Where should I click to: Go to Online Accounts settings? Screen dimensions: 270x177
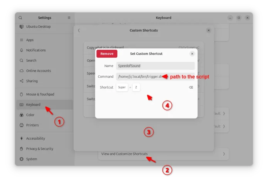(x=38, y=71)
